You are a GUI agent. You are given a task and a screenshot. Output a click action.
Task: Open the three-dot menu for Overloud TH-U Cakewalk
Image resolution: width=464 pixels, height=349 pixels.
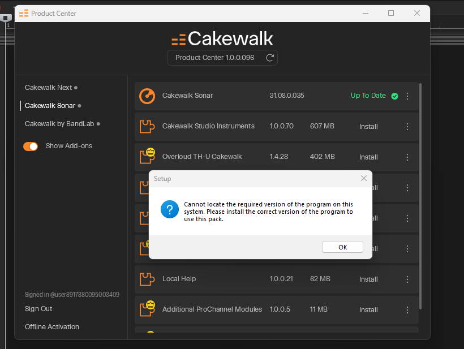(x=407, y=157)
